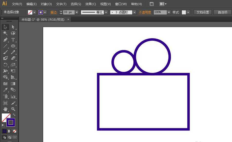Select the Eyedropper tool
Viewport: 232px width, 142px height.
coord(5,90)
